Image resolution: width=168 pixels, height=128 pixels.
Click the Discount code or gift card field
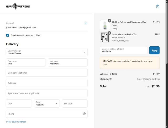[123, 50]
